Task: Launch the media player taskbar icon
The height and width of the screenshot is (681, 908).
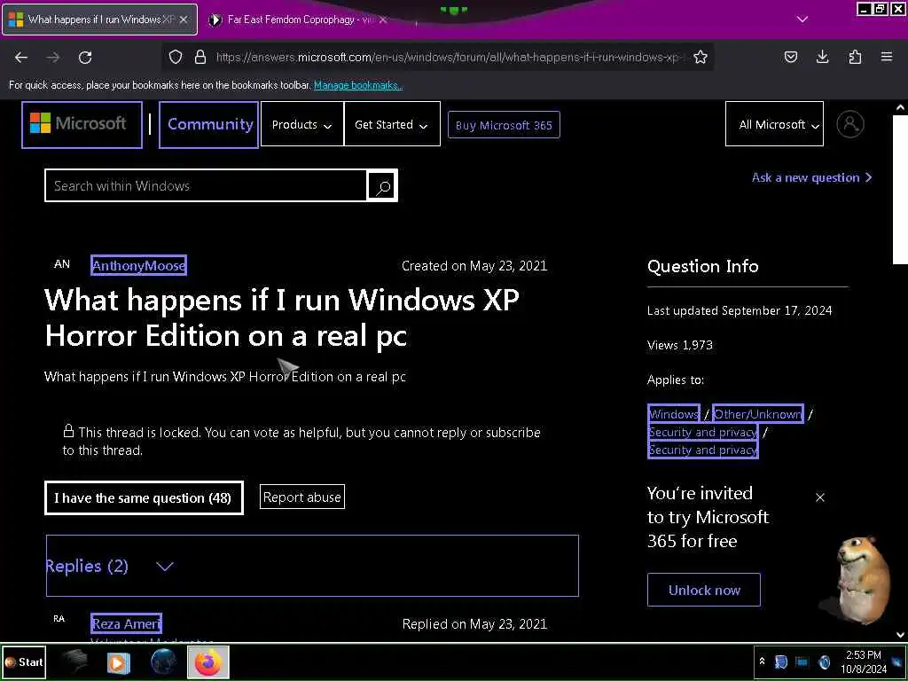Action: point(118,661)
